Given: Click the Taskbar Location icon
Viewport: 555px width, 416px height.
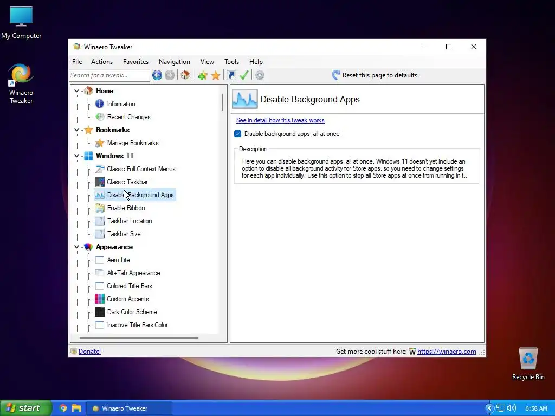Looking at the screenshot, I should point(100,221).
